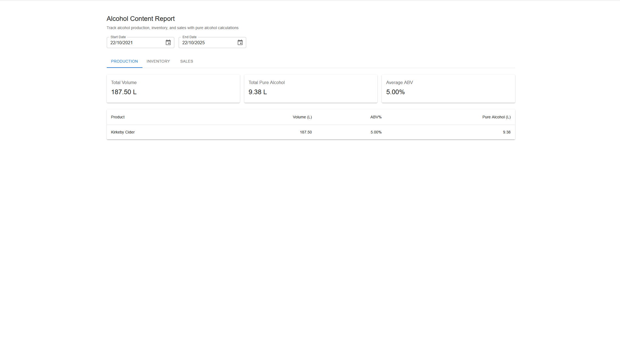Open the Start Date calendar picker
This screenshot has width=620, height=340.
[x=168, y=43]
